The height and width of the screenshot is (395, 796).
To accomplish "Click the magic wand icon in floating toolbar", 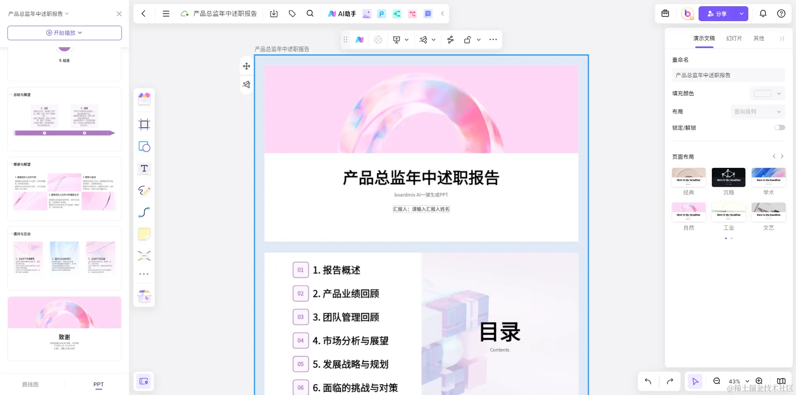I will (x=423, y=40).
